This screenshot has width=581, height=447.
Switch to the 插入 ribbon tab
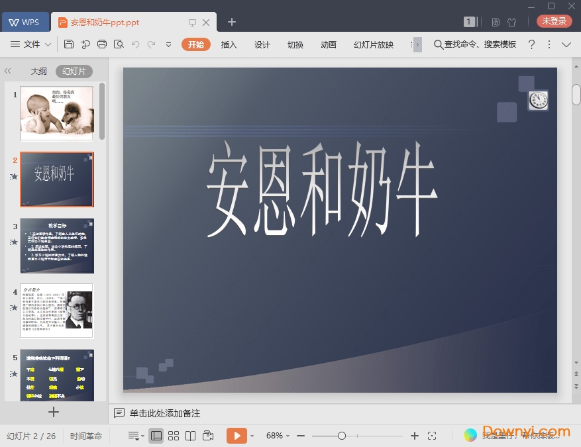pyautogui.click(x=229, y=45)
